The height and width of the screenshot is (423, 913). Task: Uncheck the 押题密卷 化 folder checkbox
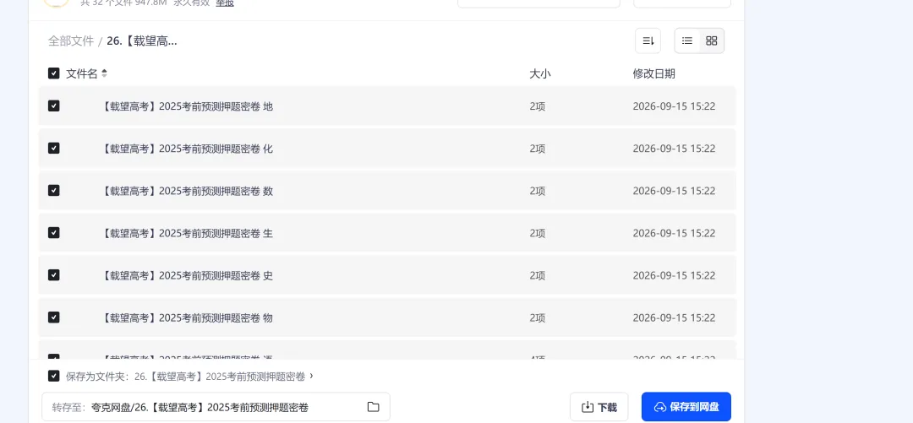tap(53, 149)
